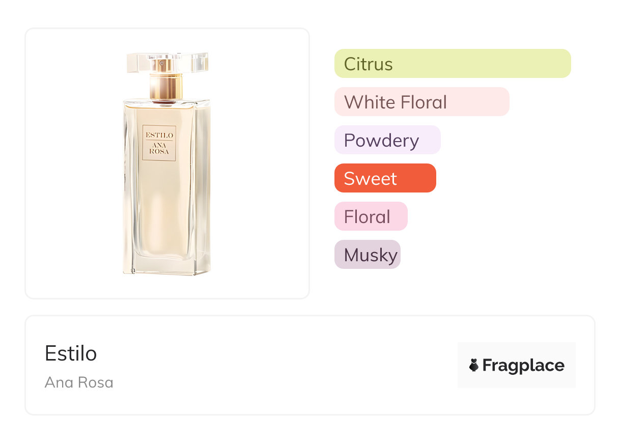Viewport: 620px width, 440px height.
Task: Choose the orange Sweet accord bar
Action: [x=385, y=178]
